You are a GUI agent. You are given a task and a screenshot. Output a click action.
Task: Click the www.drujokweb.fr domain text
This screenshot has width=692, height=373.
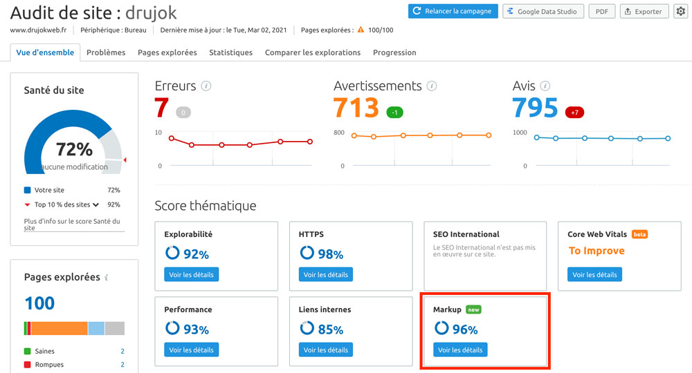coord(38,30)
